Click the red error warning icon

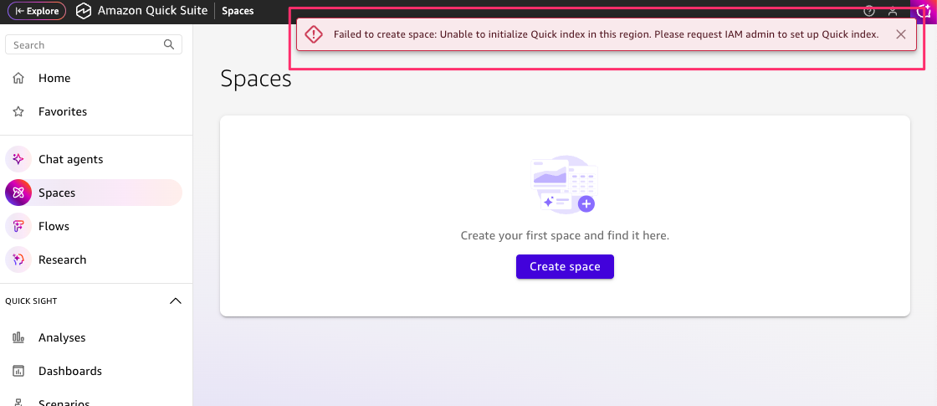(314, 34)
